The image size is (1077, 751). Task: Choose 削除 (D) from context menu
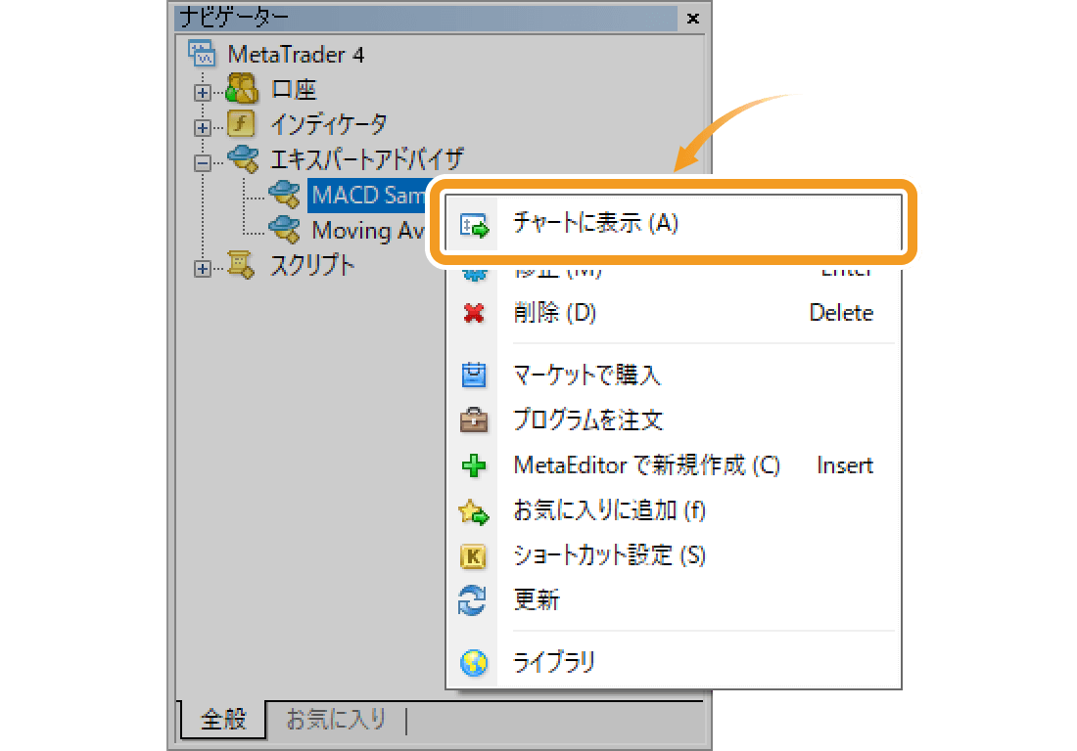[674, 313]
